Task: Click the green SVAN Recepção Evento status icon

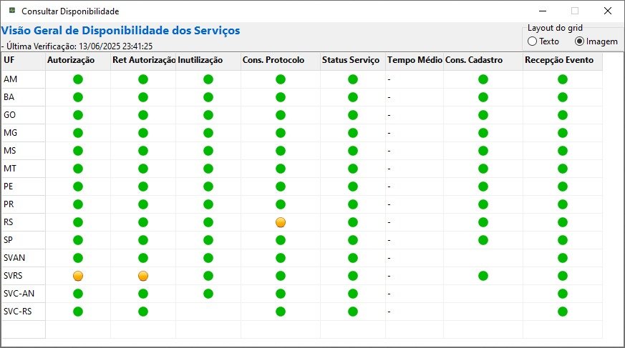Action: (563, 258)
